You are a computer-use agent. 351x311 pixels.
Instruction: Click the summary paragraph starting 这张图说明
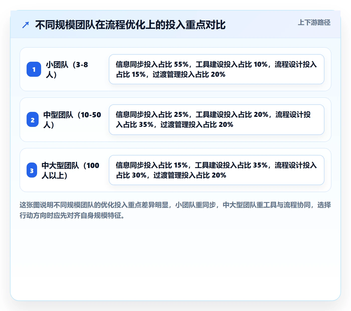click(x=175, y=210)
